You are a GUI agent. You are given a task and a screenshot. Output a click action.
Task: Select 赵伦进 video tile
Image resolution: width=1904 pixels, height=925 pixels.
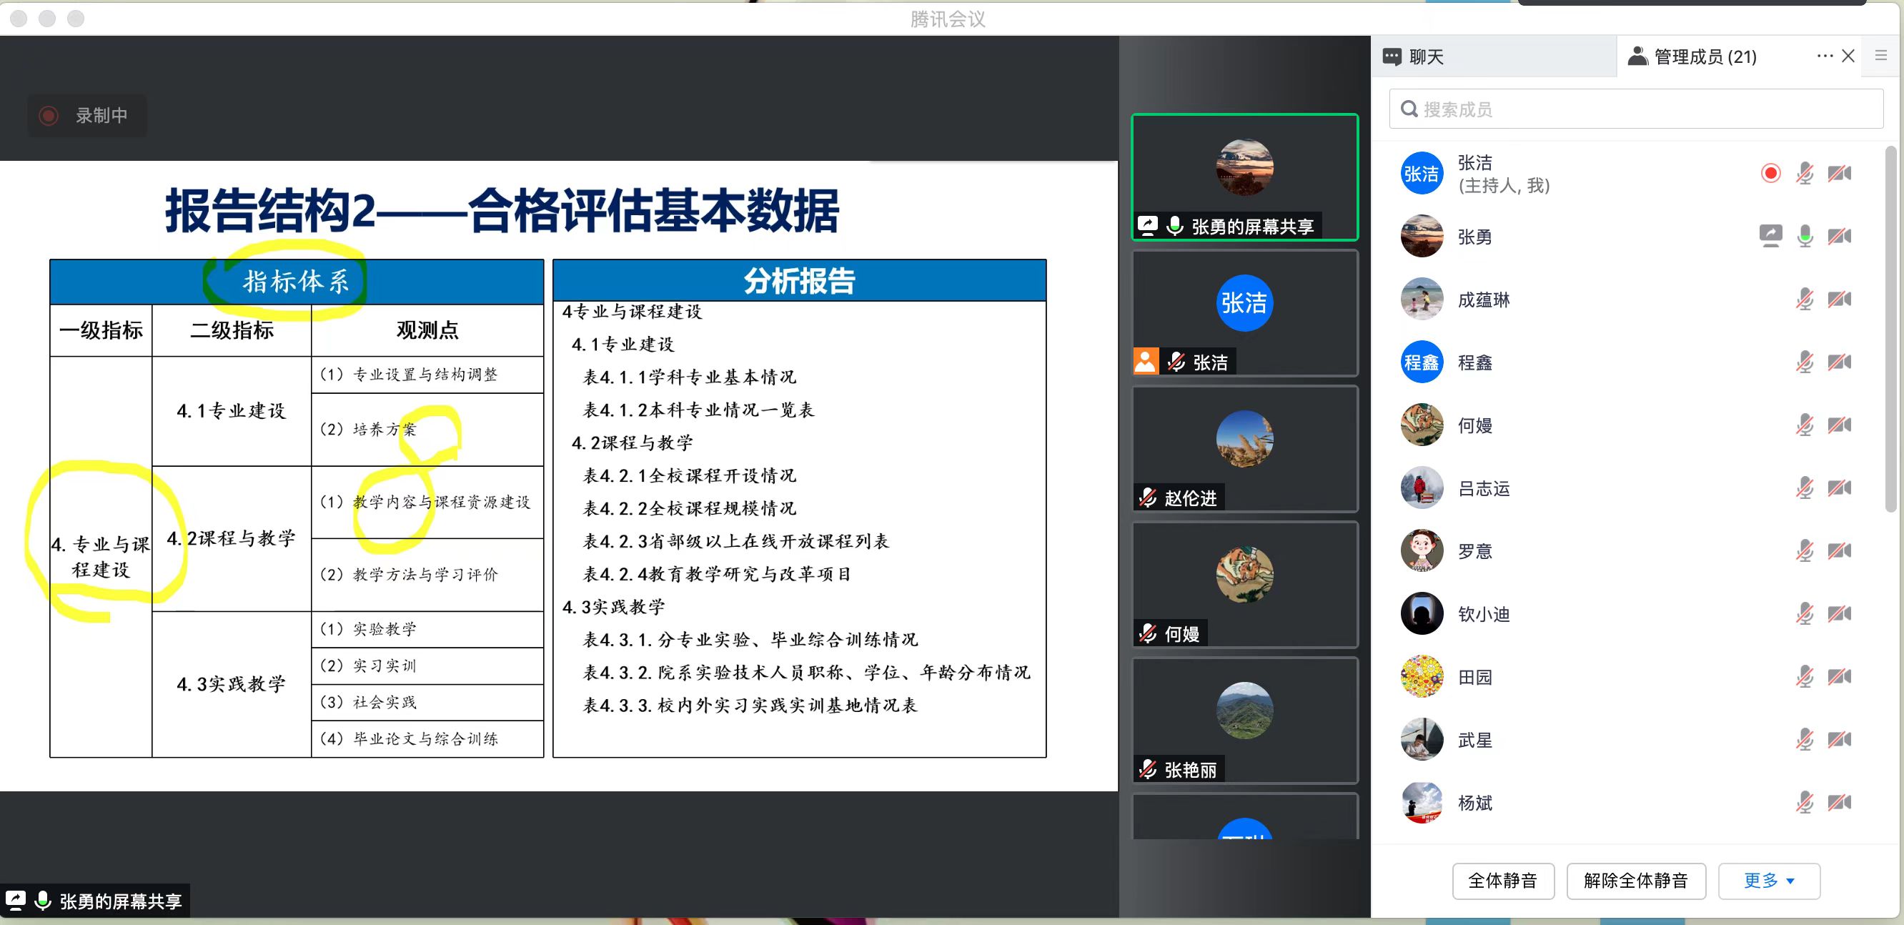pos(1245,449)
